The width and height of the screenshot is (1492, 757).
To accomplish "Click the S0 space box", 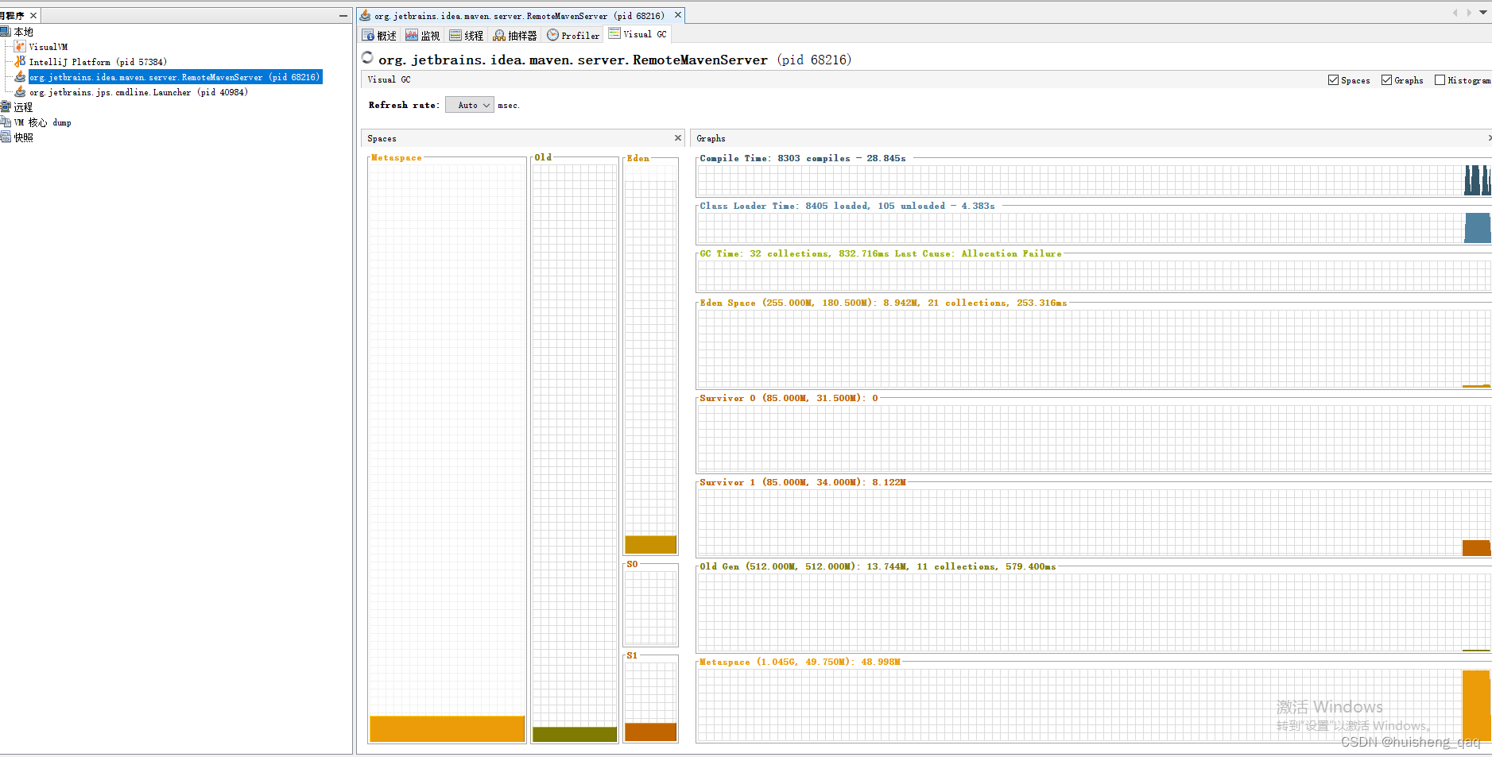I will 650,607.
